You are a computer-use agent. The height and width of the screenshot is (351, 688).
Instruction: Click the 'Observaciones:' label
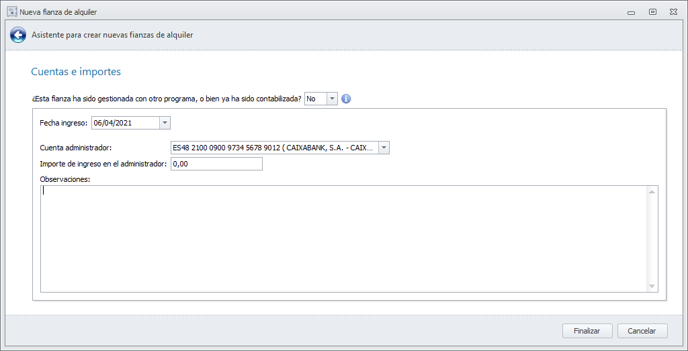tap(64, 179)
